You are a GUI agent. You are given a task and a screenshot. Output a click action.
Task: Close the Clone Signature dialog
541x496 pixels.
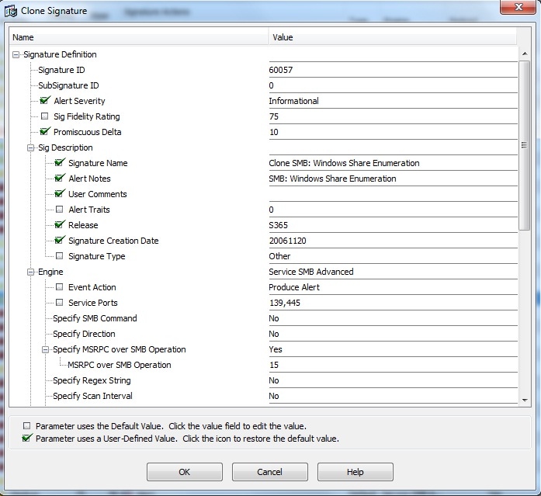(x=518, y=7)
